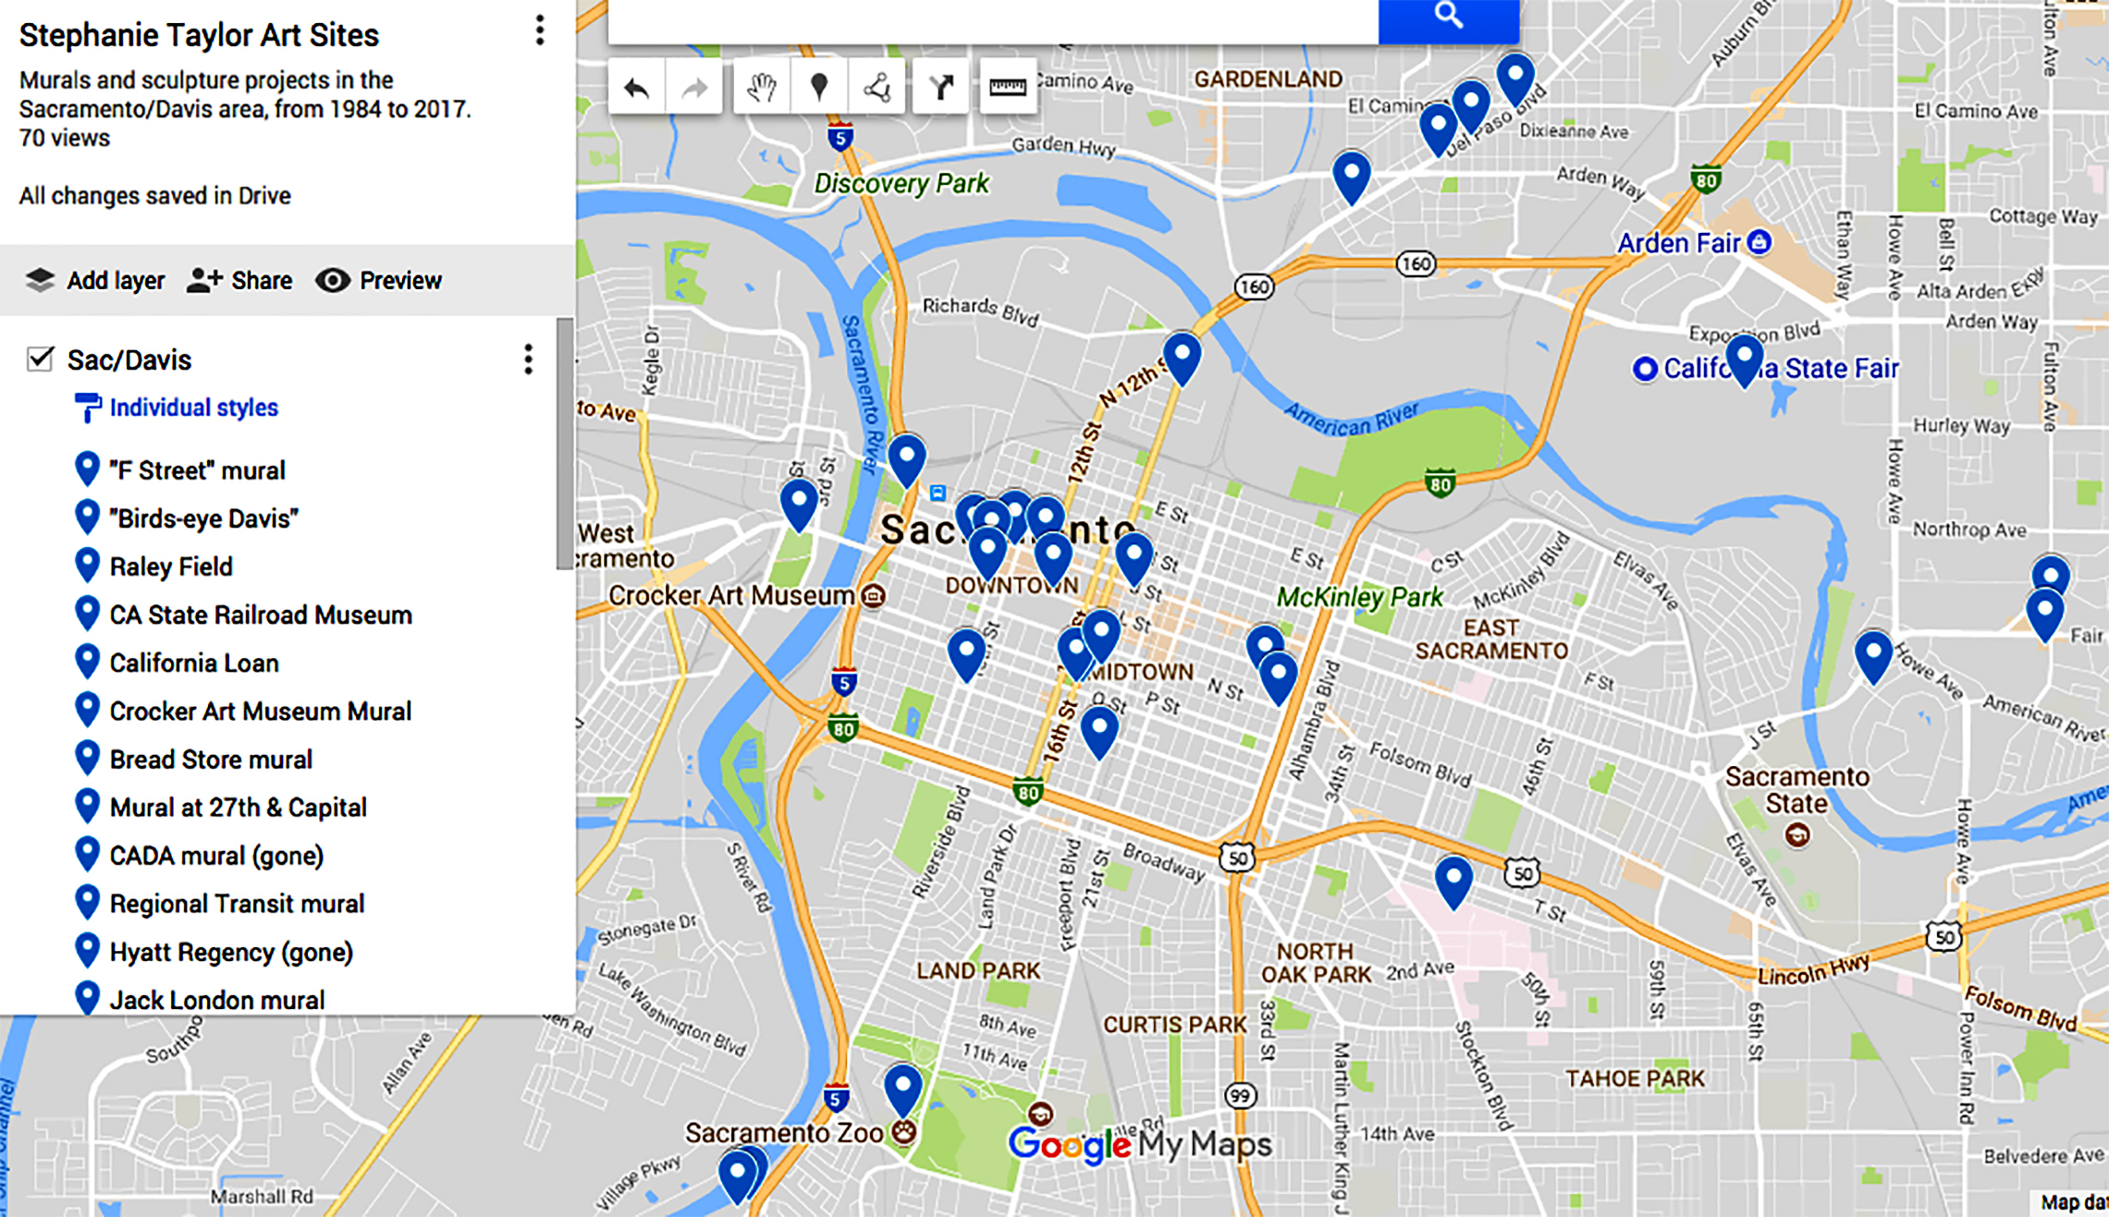Select the Add marker tool
This screenshot has height=1217, width=2109.
click(x=818, y=88)
